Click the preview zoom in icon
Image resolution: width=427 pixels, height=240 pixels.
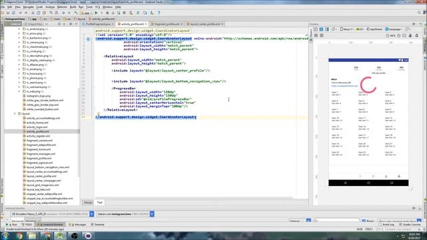[399, 35]
